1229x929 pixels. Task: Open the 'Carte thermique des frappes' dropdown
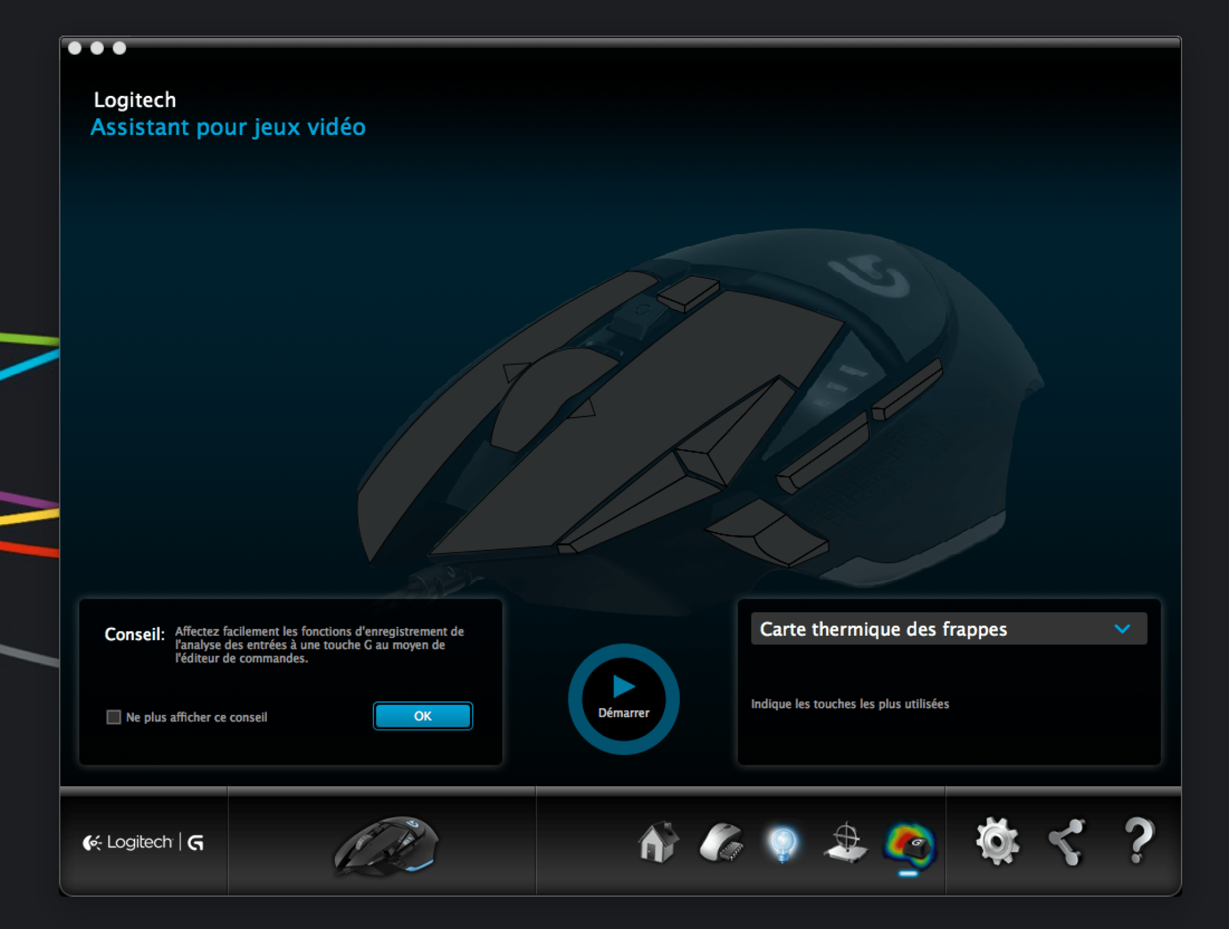pyautogui.click(x=949, y=629)
